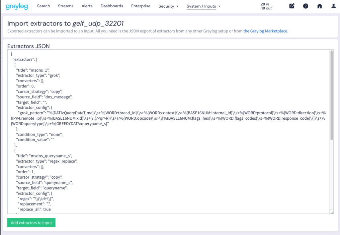Open the Enterprise menu item
340x235 pixels.
(141, 6)
